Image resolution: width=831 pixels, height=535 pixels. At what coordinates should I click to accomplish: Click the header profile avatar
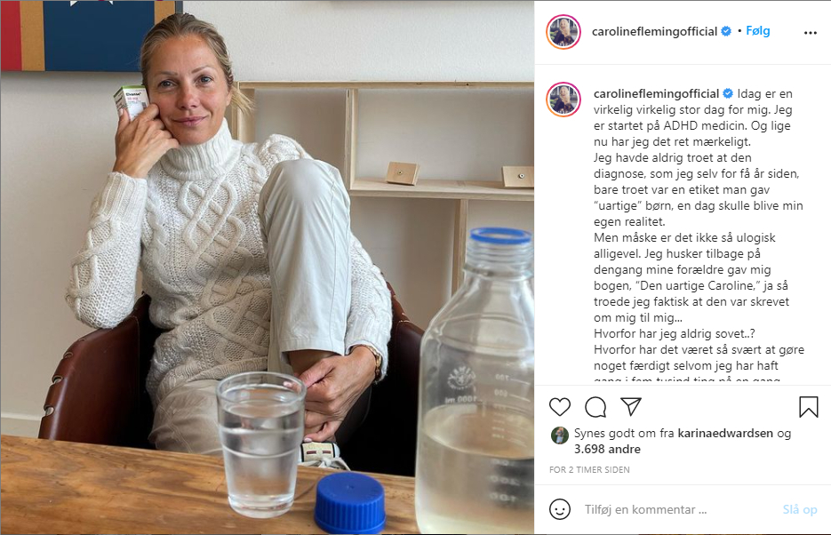click(x=563, y=32)
